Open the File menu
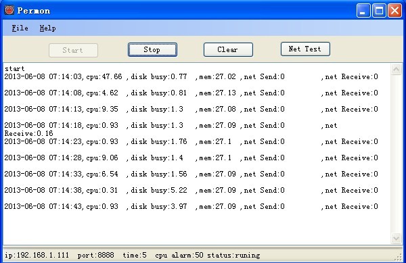406x263 pixels. click(x=20, y=28)
